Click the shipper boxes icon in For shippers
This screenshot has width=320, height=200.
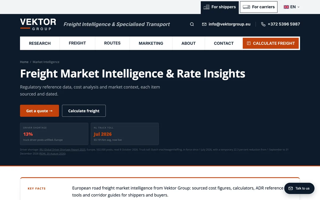coord(206,7)
